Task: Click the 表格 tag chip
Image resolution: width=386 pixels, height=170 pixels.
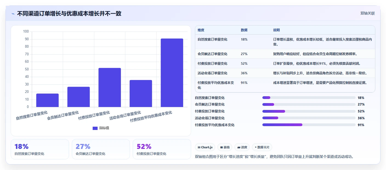Action: 225,147
